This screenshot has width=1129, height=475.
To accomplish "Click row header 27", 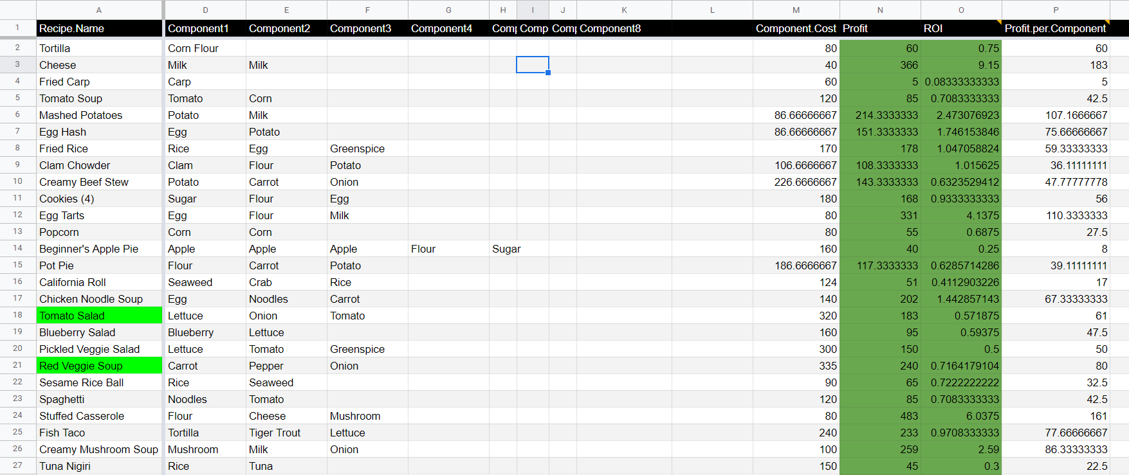I will (17, 465).
